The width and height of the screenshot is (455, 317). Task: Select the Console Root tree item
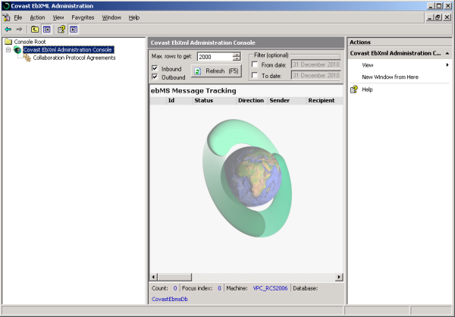(x=30, y=42)
